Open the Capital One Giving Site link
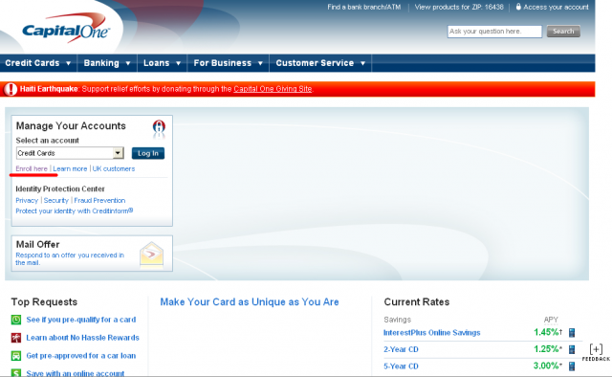Screen dimensions: 612x377 pos(273,89)
